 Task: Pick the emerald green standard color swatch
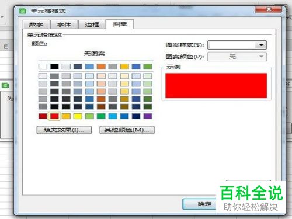(101, 116)
